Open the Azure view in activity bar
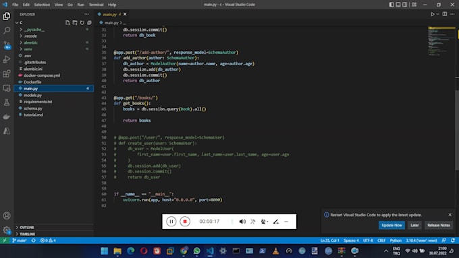 [x=7, y=131]
